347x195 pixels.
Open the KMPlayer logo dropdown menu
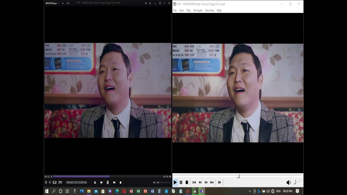click(x=52, y=3)
